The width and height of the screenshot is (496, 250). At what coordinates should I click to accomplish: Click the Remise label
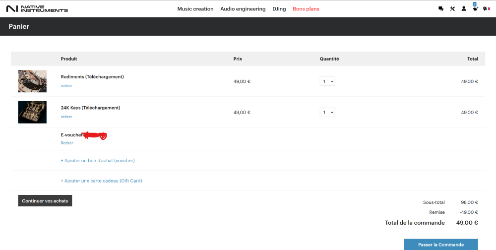pos(437,212)
